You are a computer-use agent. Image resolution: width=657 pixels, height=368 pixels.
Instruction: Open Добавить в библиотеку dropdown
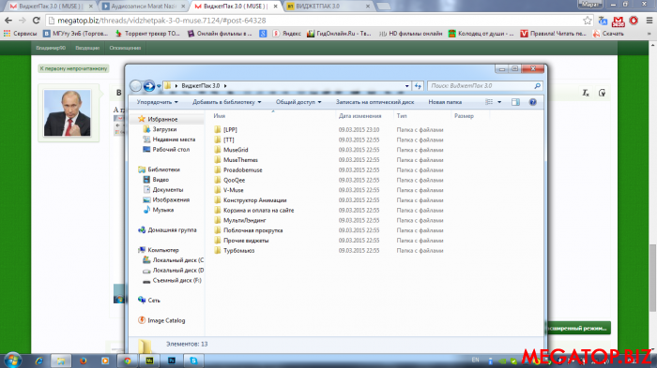227,102
